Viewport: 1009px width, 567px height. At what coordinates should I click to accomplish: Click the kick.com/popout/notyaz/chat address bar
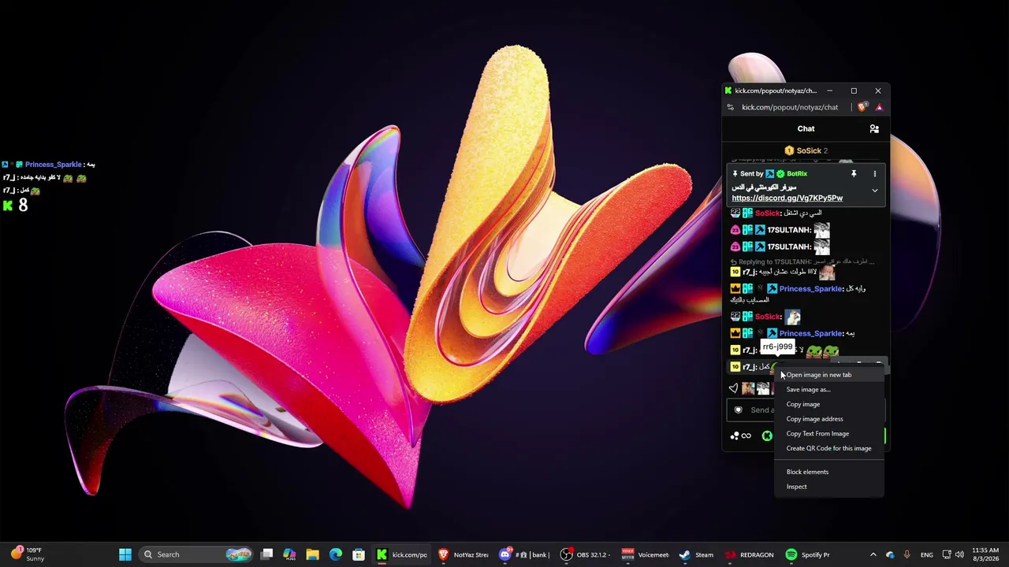(790, 107)
